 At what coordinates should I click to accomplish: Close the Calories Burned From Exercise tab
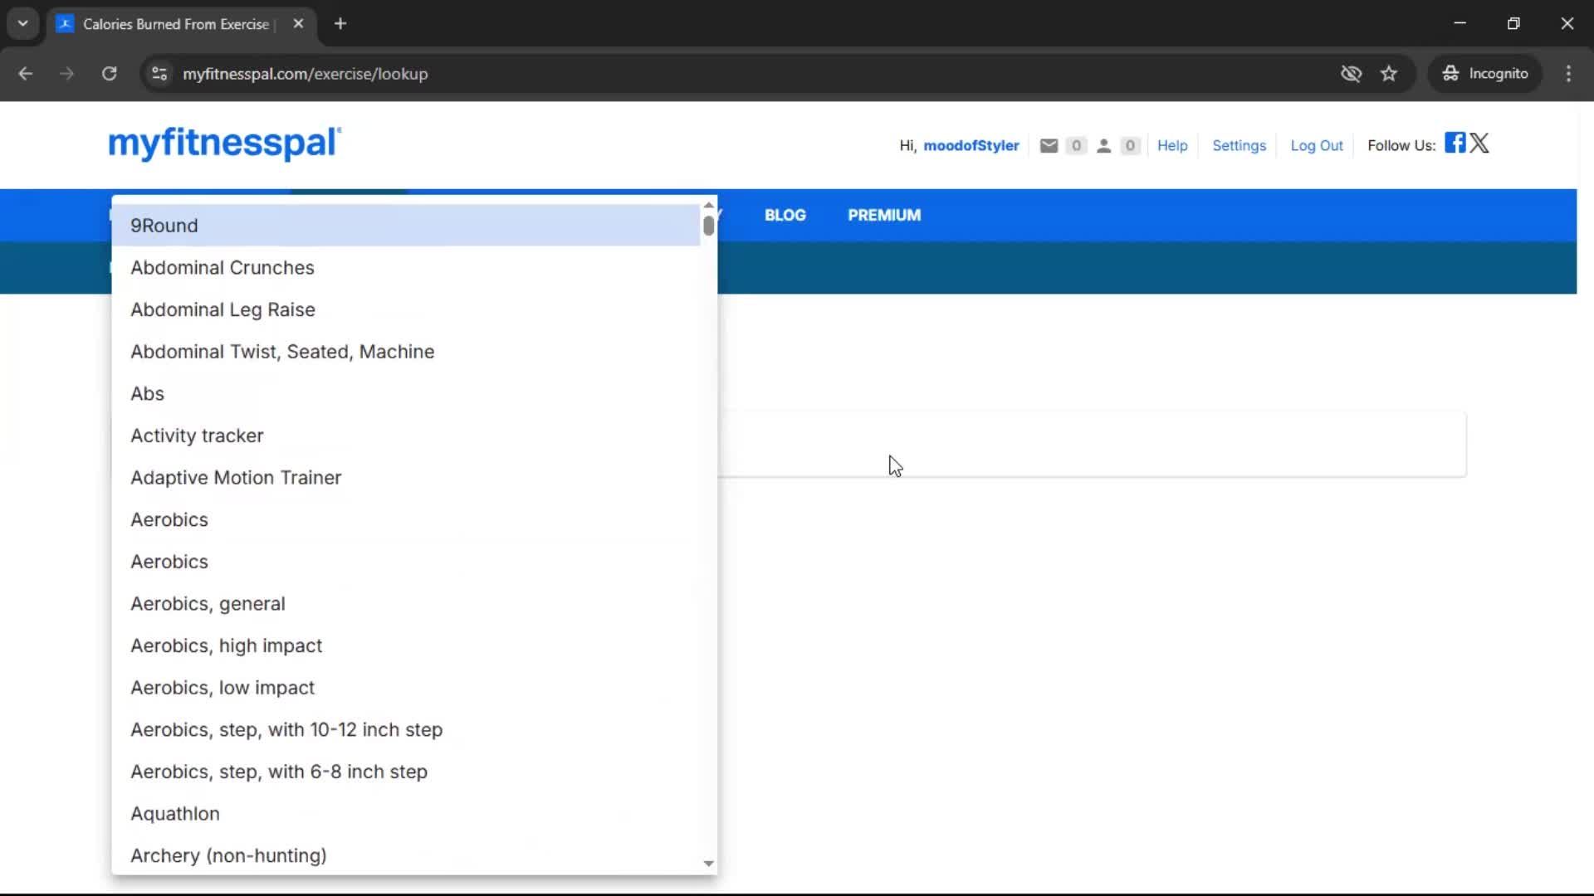298,23
